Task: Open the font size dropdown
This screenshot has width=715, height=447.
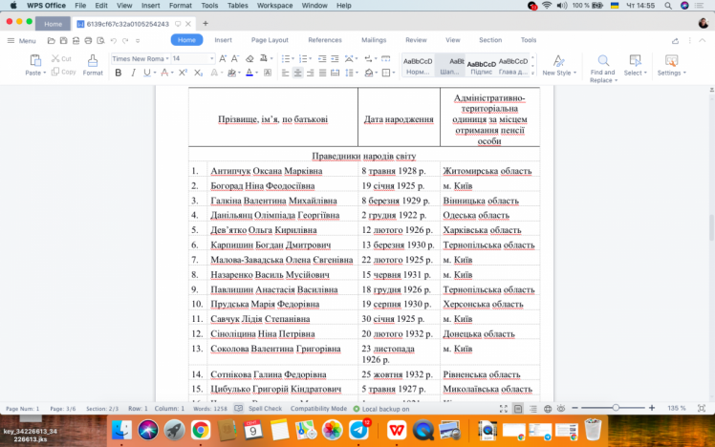Action: click(211, 59)
